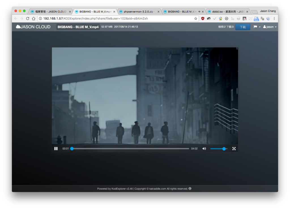The width and height of the screenshot is (290, 209).
Task: Bookmark this page with the star
Action: tap(196, 18)
